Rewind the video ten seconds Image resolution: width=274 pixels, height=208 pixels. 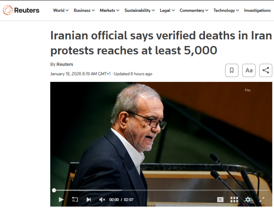tap(75, 199)
